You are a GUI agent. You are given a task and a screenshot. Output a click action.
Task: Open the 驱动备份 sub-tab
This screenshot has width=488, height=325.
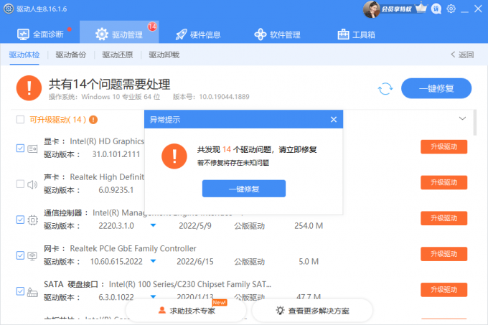pos(70,55)
